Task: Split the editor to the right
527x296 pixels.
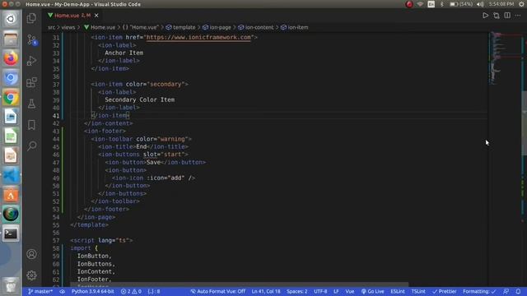Action: point(507,16)
